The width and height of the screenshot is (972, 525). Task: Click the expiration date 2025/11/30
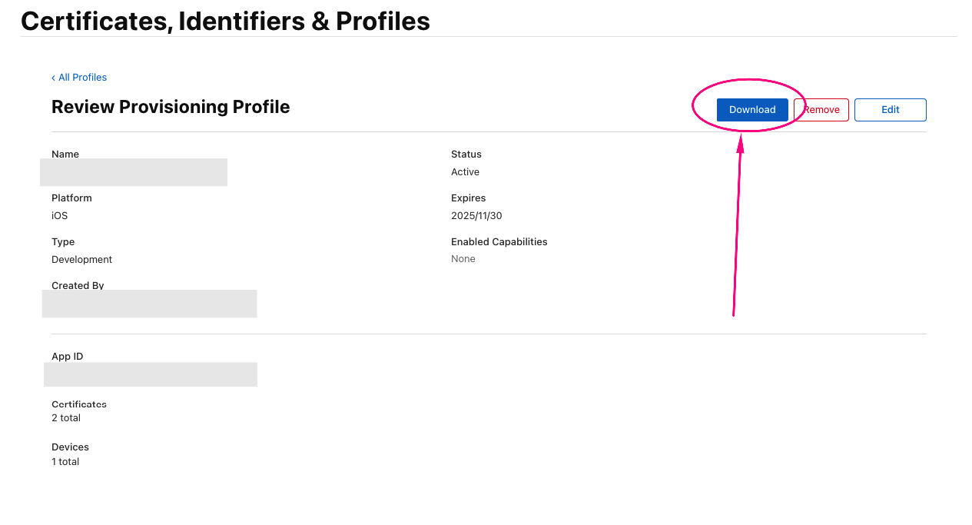pos(476,215)
